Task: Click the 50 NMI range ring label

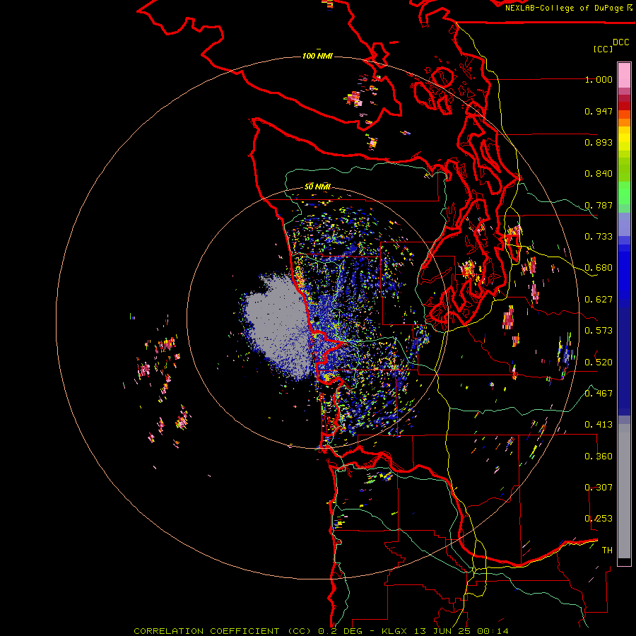Action: pyautogui.click(x=317, y=187)
